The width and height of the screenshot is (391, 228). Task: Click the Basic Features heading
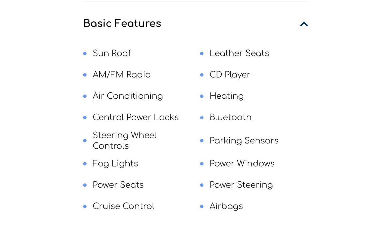(122, 23)
